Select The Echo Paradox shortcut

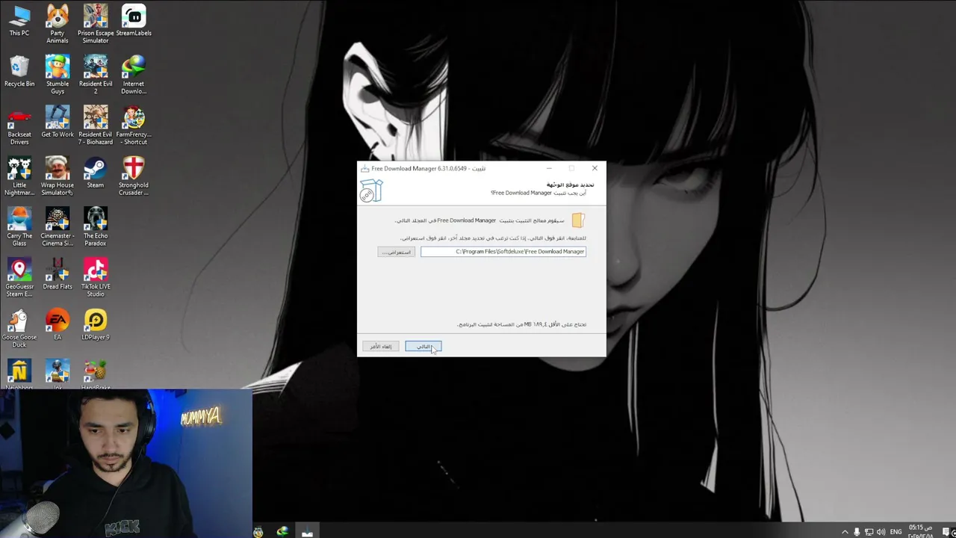click(x=96, y=227)
